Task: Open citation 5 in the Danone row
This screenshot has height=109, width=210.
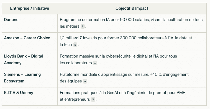Action: [83, 26]
